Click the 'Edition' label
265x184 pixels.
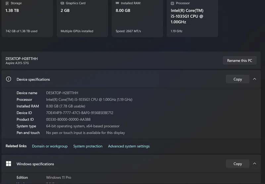pyautogui.click(x=22, y=178)
